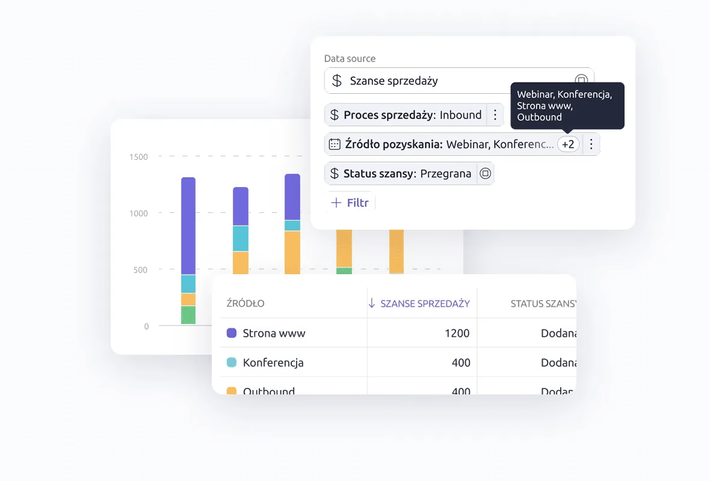Image resolution: width=710 pixels, height=481 pixels.
Task: Click the calendar icon on the Źródło pozyskania filter
Action: [335, 144]
